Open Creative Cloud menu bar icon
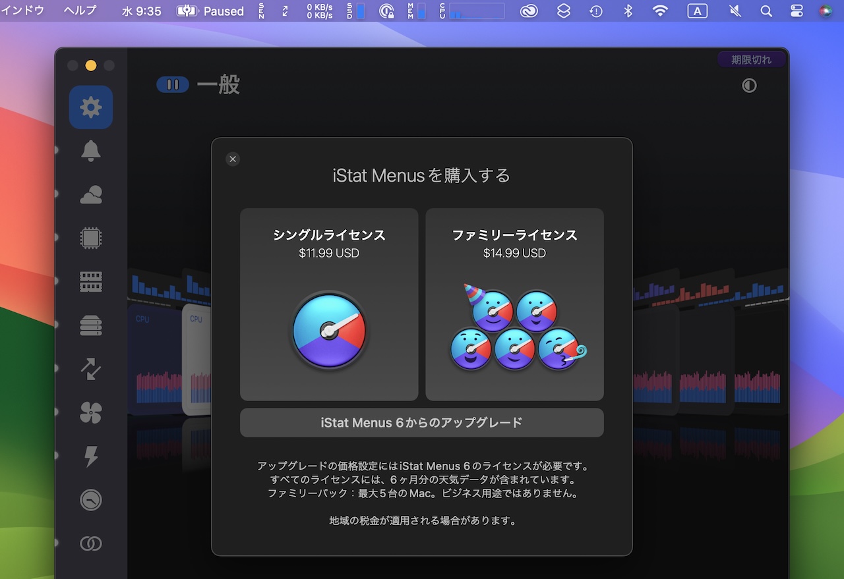Image resolution: width=844 pixels, height=579 pixels. pos(529,11)
